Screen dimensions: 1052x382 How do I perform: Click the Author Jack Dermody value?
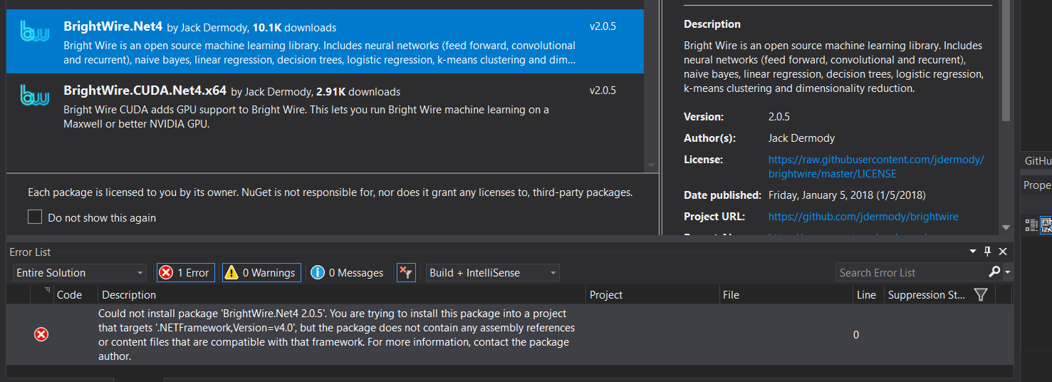[801, 138]
